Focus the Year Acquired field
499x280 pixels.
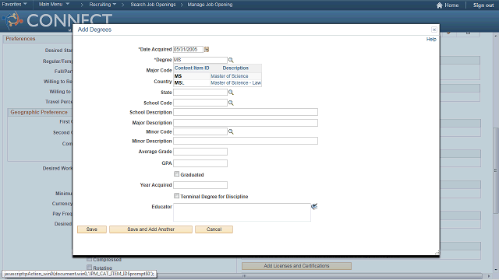pyautogui.click(x=200, y=185)
